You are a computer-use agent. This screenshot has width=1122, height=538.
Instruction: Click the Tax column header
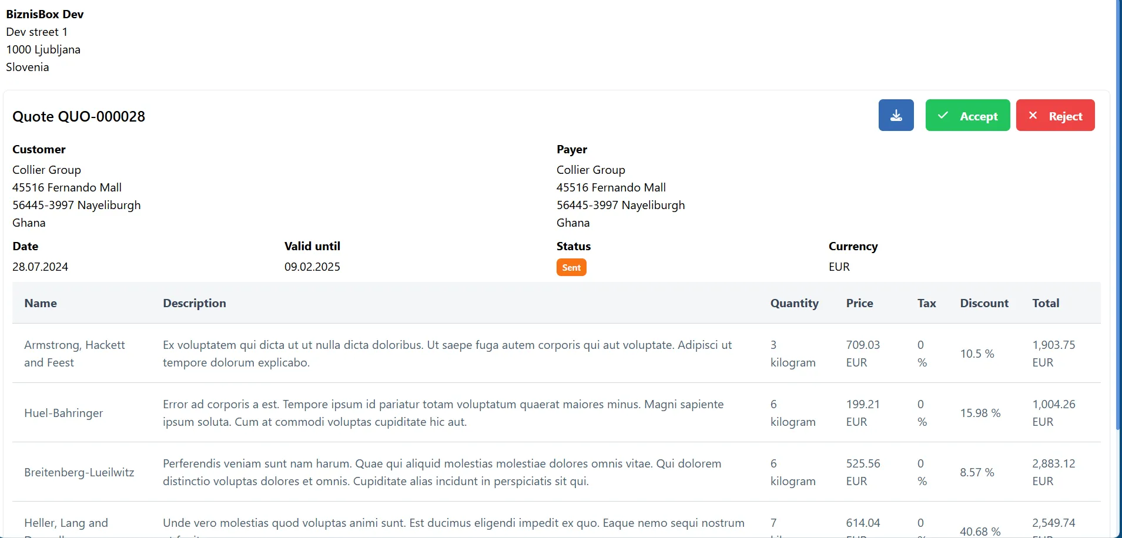click(926, 303)
